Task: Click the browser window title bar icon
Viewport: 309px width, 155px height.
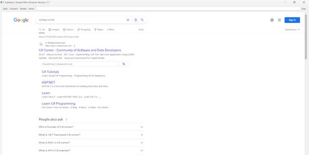Action: tap(2, 2)
